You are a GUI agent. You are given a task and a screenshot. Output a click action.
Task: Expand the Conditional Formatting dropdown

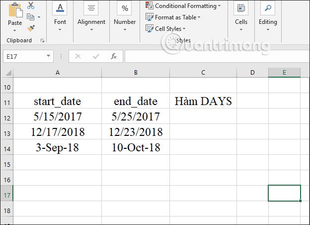coord(183,6)
